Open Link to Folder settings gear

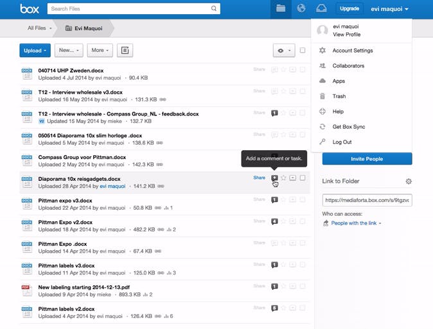coord(409,181)
